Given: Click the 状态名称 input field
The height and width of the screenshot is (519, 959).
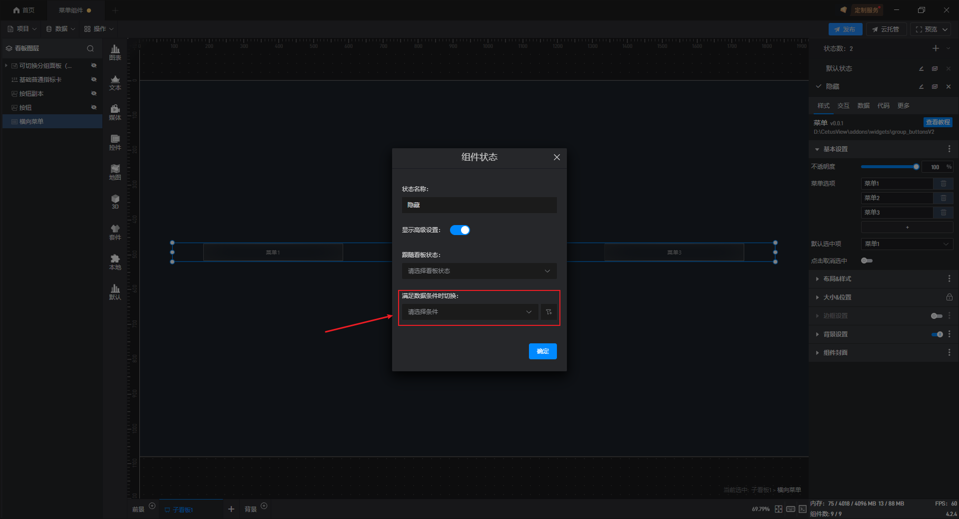Looking at the screenshot, I should 479,205.
